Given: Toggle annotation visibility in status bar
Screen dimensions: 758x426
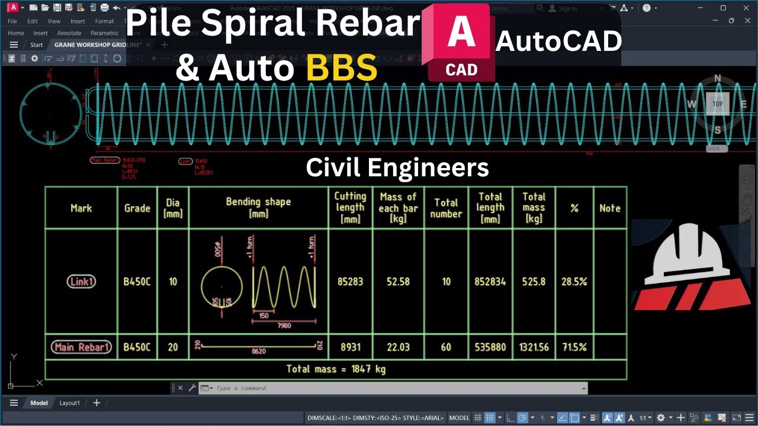Looking at the screenshot, I should tap(608, 418).
